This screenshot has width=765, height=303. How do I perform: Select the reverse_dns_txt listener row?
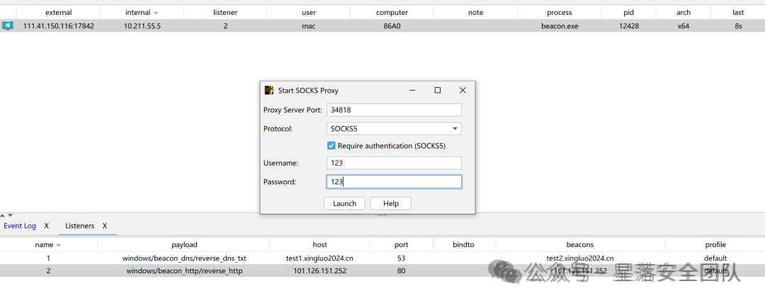(382, 258)
